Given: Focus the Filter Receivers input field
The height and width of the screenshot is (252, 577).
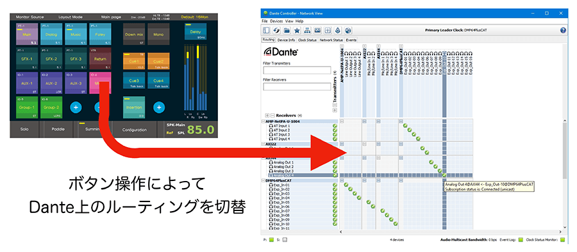Looking at the screenshot, I should point(297,86).
